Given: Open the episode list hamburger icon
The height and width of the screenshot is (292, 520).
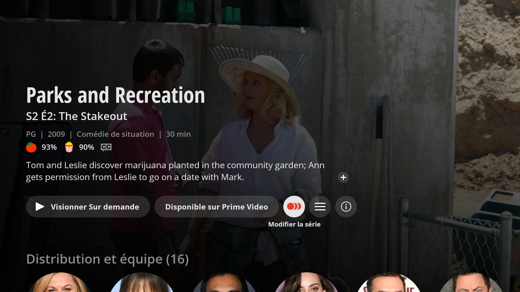Looking at the screenshot, I should [x=320, y=207].
